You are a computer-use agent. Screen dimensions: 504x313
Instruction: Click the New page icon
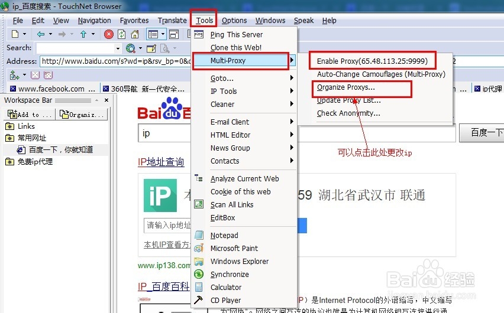pos(15,34)
